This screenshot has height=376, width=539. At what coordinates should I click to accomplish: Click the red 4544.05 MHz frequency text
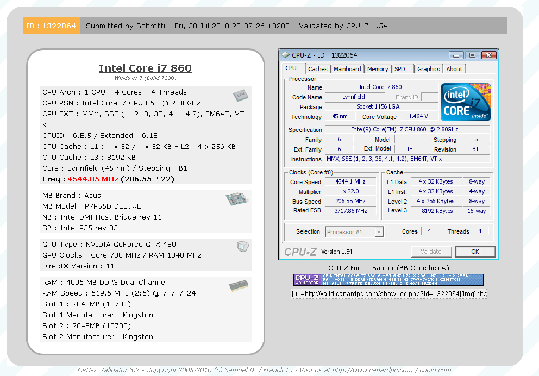[93, 179]
